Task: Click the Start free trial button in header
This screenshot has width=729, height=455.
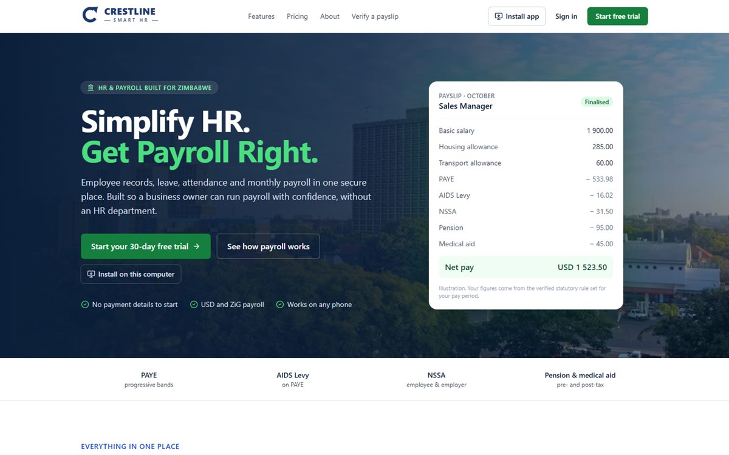Action: tap(618, 16)
